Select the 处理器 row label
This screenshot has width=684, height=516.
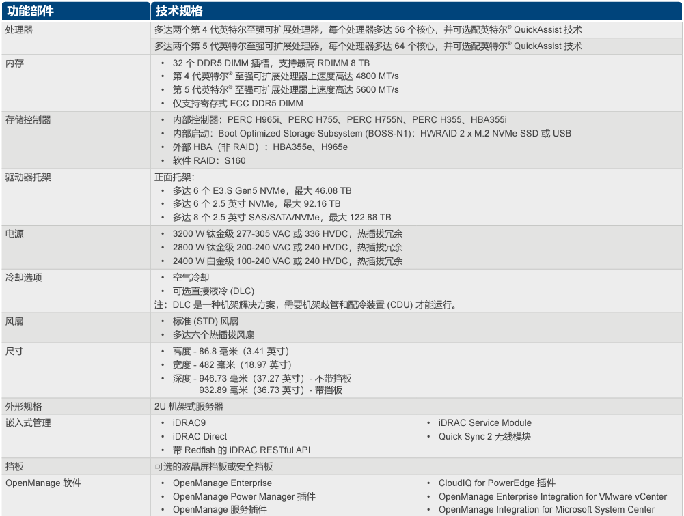click(18, 29)
